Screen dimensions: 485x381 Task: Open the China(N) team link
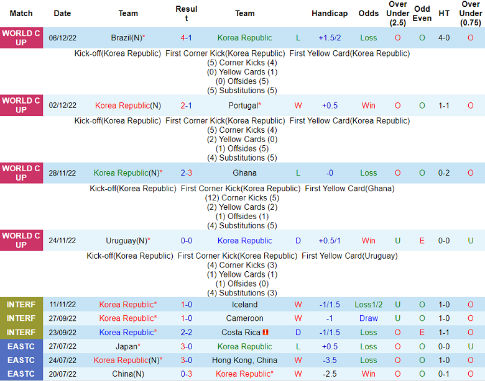click(128, 374)
